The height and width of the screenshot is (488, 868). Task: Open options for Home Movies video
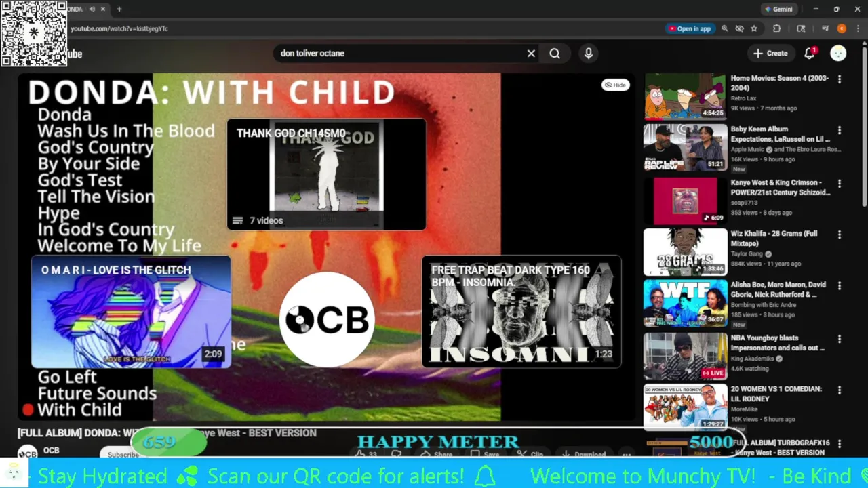point(840,79)
